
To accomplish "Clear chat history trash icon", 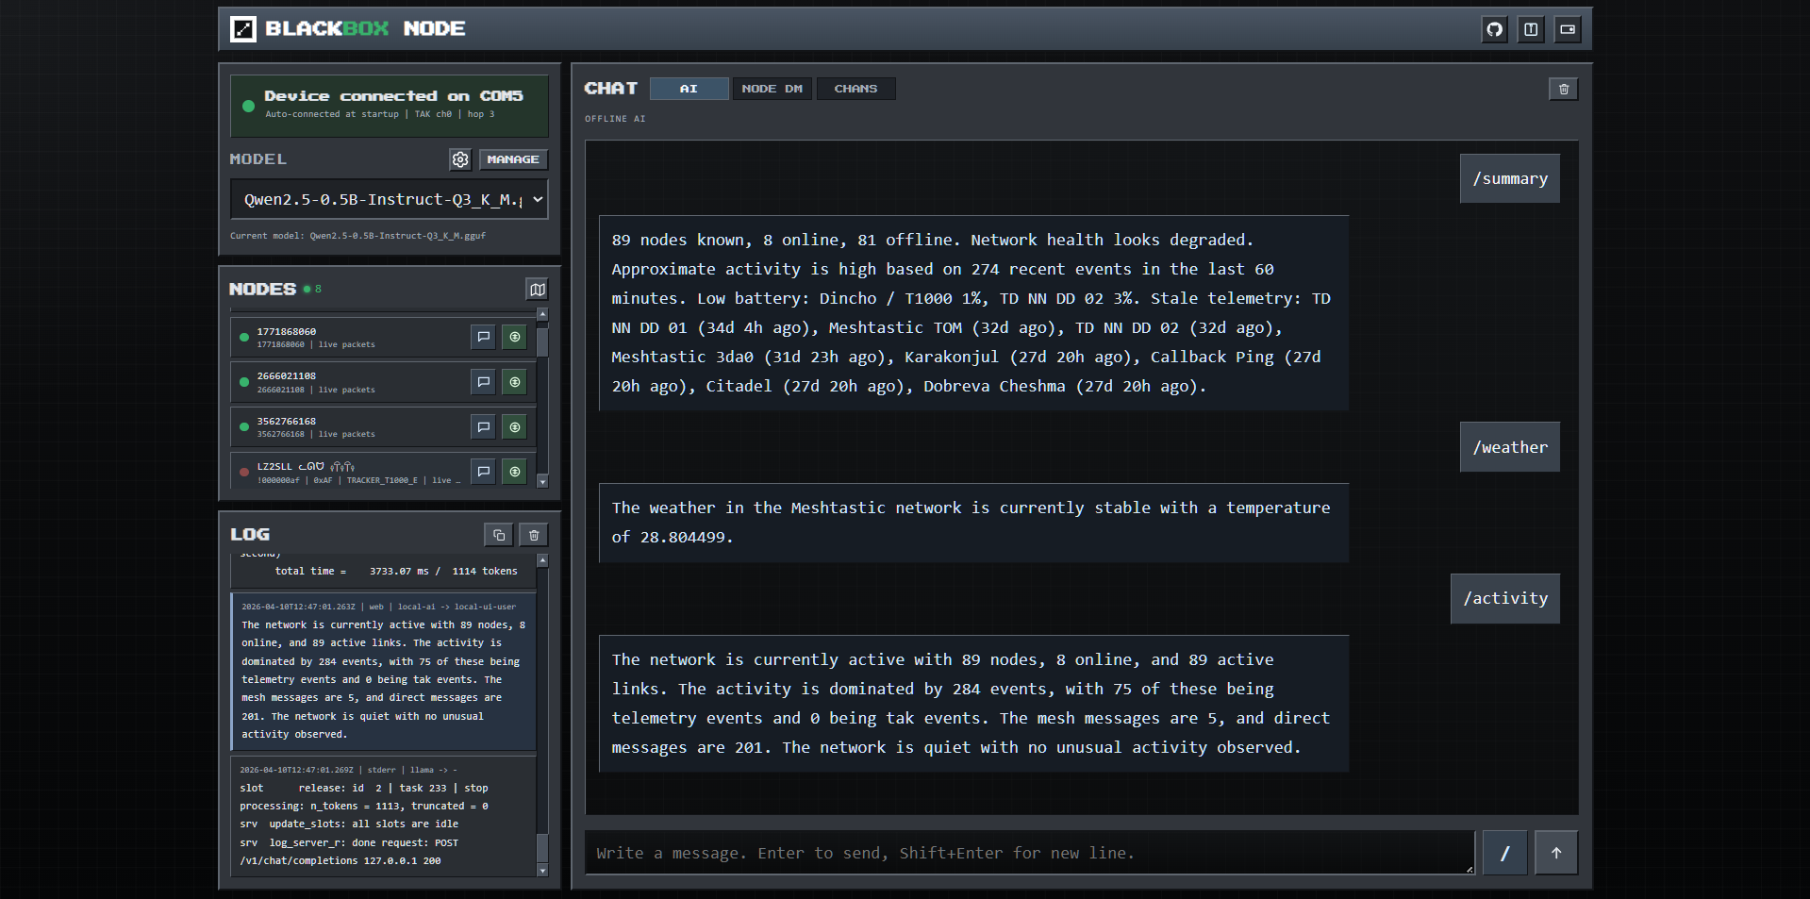I will pyautogui.click(x=1563, y=89).
